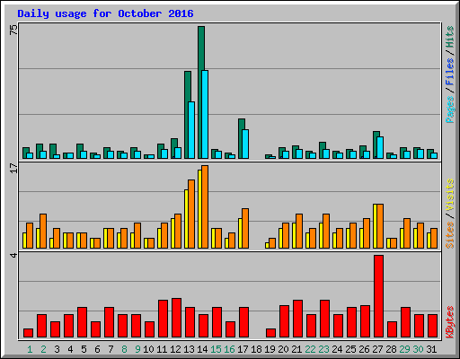The image size is (460, 359).
Task: Click day 7 on the x-axis
Action: pos(111,349)
